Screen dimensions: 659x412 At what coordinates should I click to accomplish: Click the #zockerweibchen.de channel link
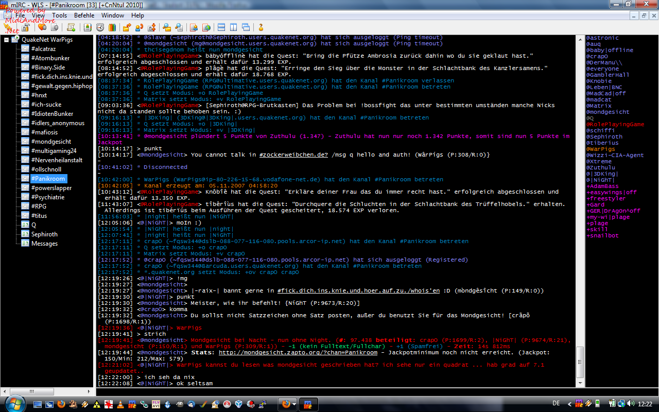293,155
